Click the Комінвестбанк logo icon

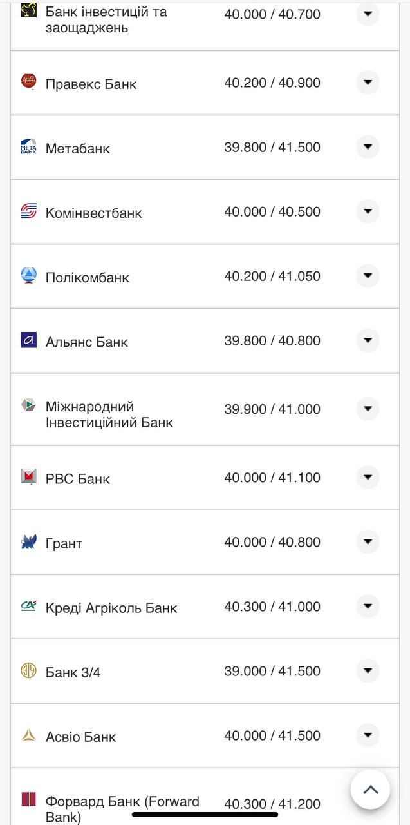28,211
